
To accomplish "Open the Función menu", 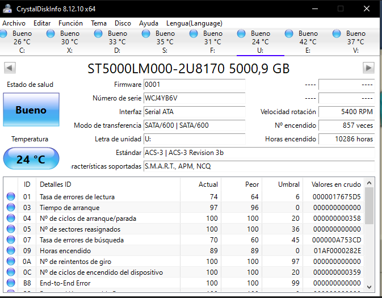I will click(x=70, y=23).
